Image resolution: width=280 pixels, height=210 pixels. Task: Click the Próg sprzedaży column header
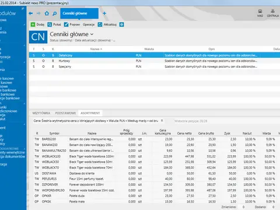[127, 132]
